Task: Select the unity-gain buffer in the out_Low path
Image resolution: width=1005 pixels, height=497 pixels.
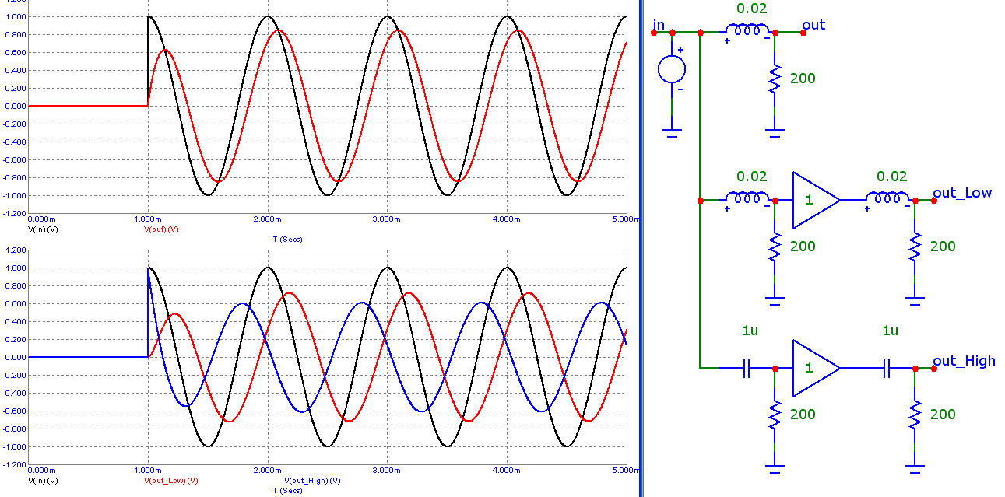Action: point(816,200)
